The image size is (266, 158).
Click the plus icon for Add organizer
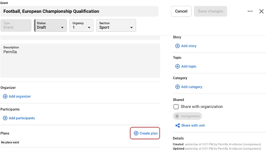5,96
